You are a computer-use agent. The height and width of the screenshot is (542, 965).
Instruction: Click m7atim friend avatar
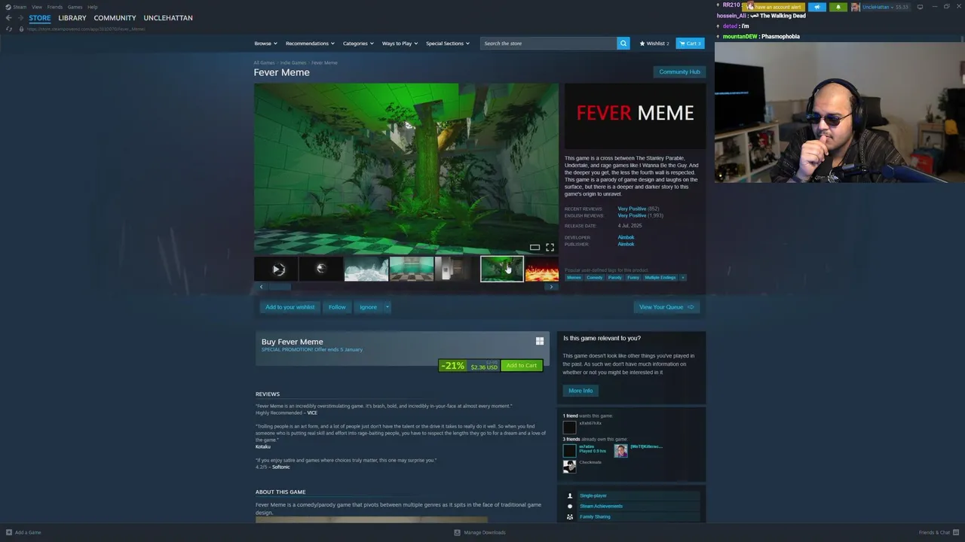569,450
